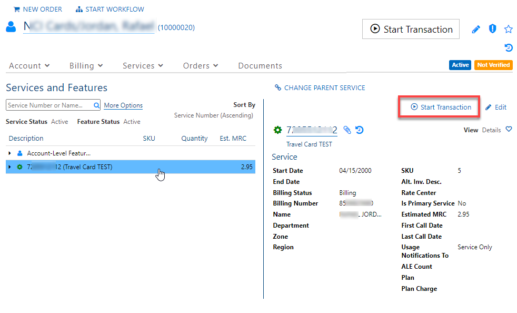517x313 pixels.
Task: Switch to the Documents tab
Action: point(260,65)
